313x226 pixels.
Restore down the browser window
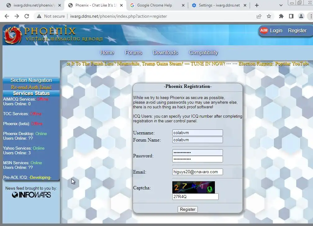tap(299, 2)
